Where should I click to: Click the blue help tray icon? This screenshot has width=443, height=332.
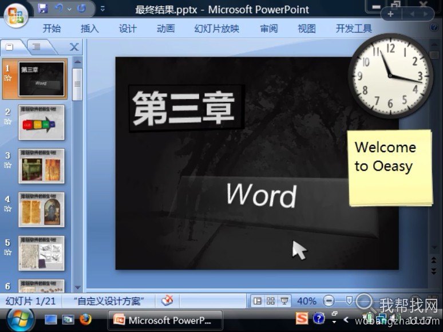319,319
